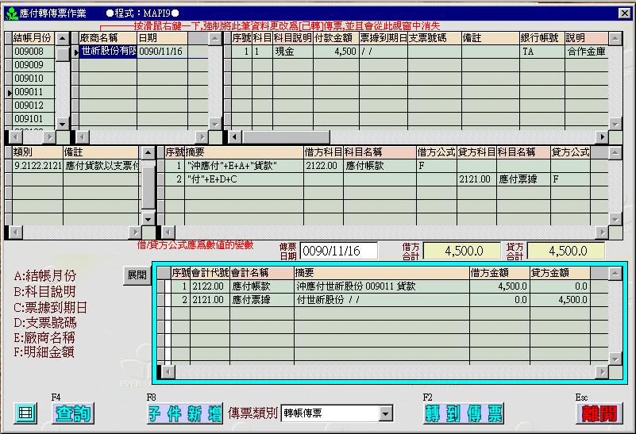Click the 付款金額 column header

click(335, 38)
